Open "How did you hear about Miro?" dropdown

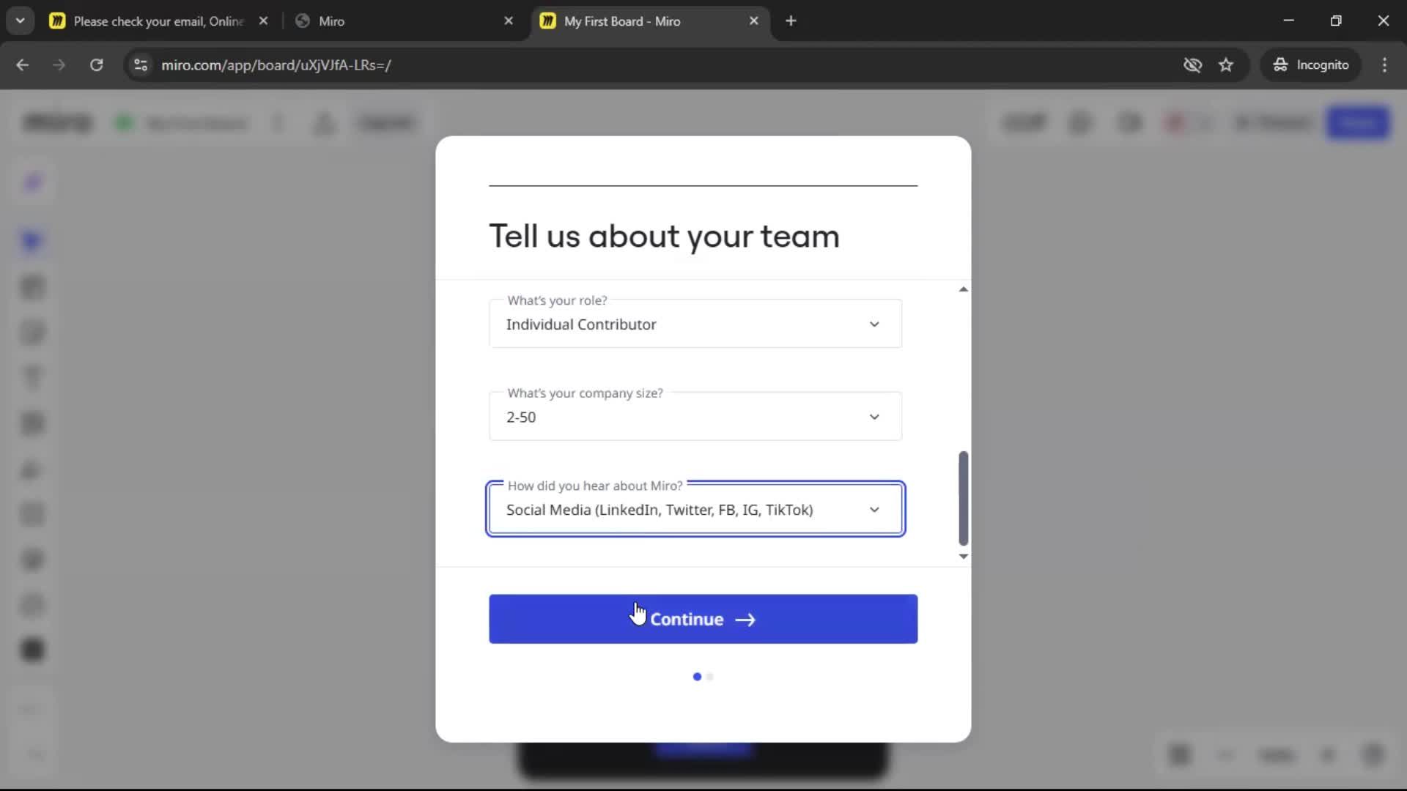tap(695, 509)
